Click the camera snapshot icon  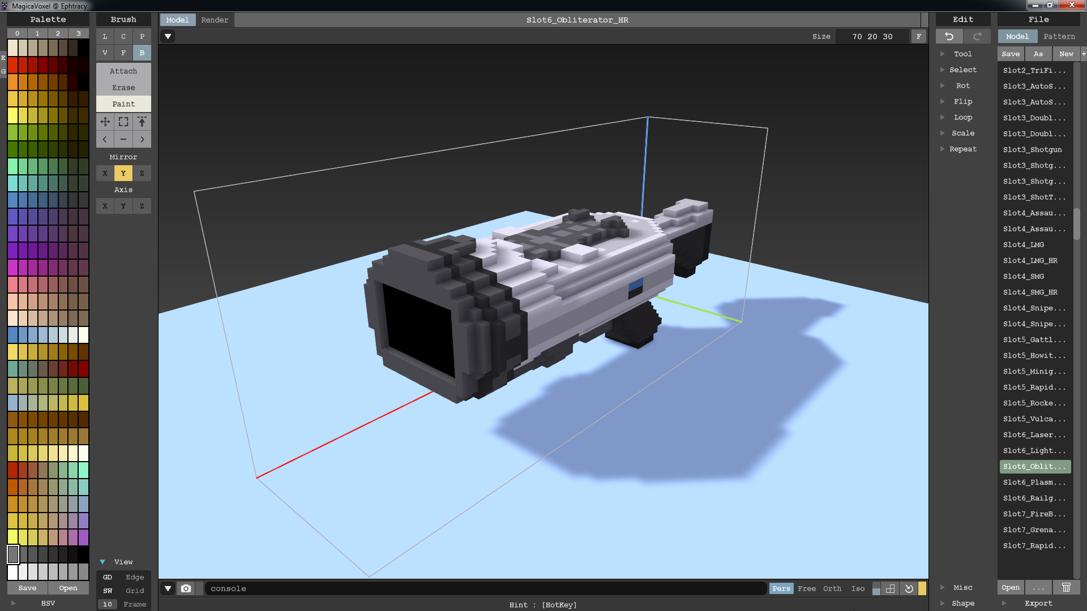pyautogui.click(x=186, y=588)
